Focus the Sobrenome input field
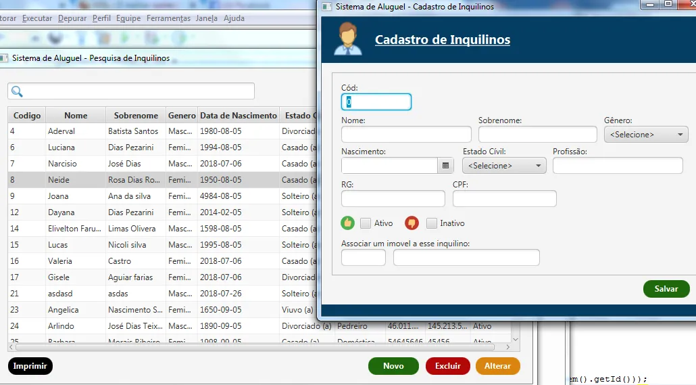Image resolution: width=696 pixels, height=385 pixels. [537, 134]
